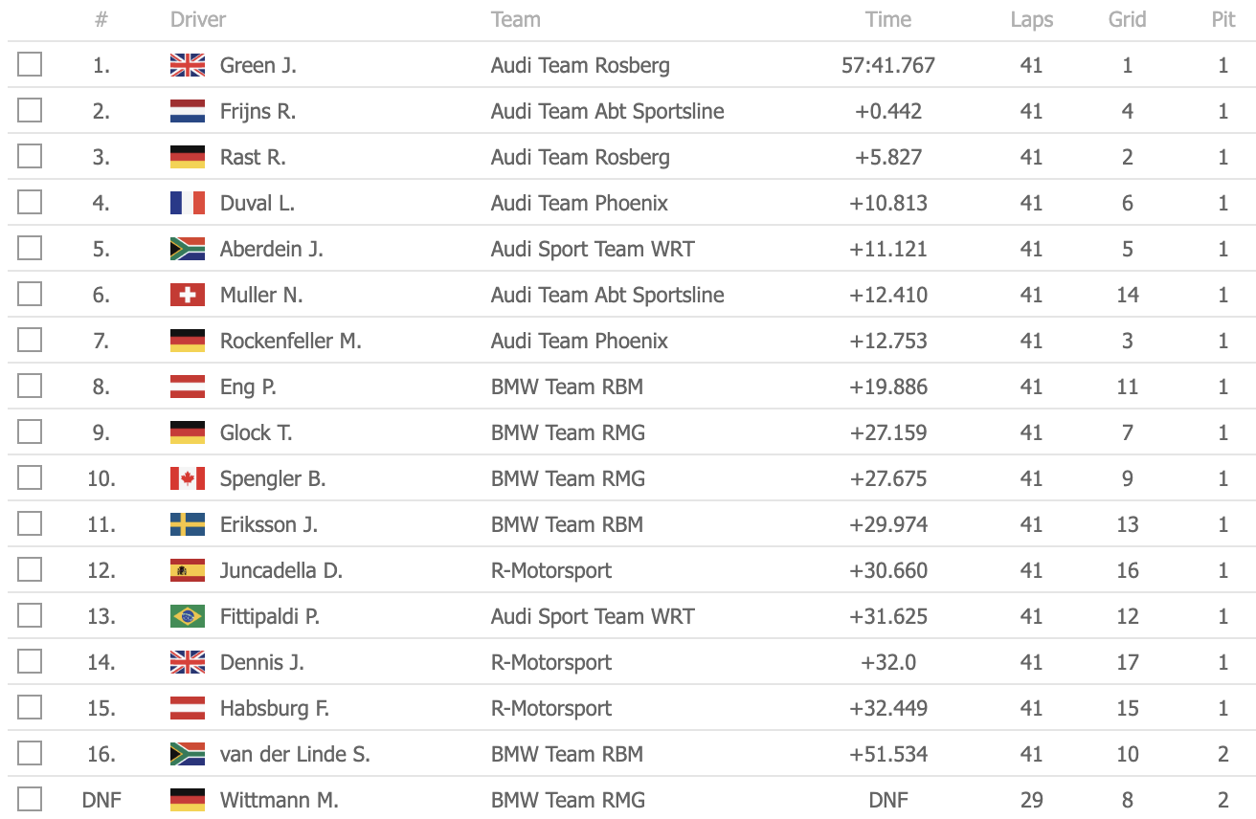Click the Laps column header
The image size is (1256, 819).
pos(1031,19)
